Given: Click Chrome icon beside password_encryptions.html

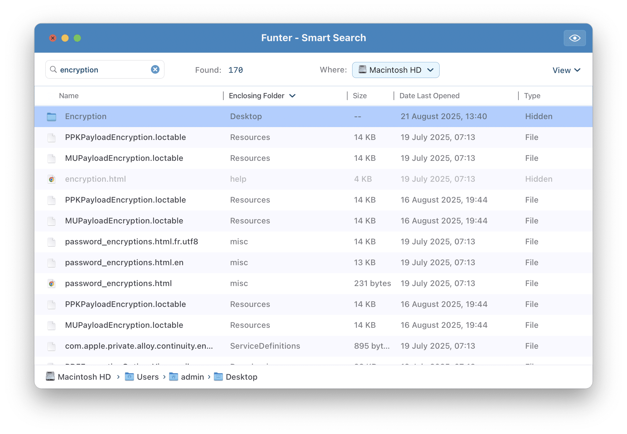Looking at the screenshot, I should pos(52,284).
